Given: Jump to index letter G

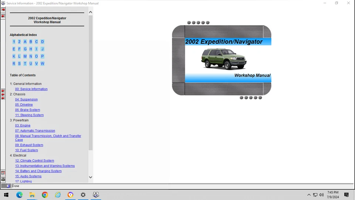Looking at the screenshot, I should click(25, 49).
